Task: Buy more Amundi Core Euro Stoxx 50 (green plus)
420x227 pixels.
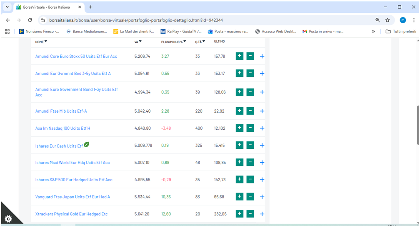Action: (240, 56)
